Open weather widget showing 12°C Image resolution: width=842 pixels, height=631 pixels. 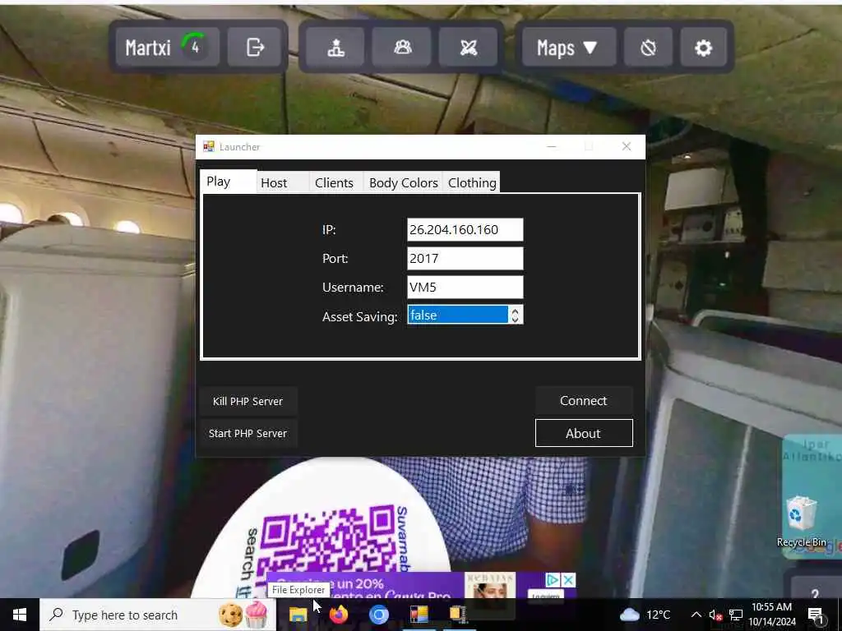(x=646, y=615)
